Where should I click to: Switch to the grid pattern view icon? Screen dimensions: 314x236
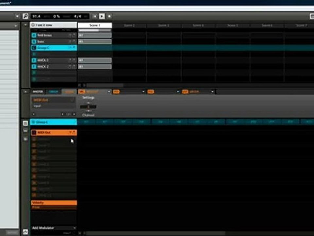[x=26, y=123]
